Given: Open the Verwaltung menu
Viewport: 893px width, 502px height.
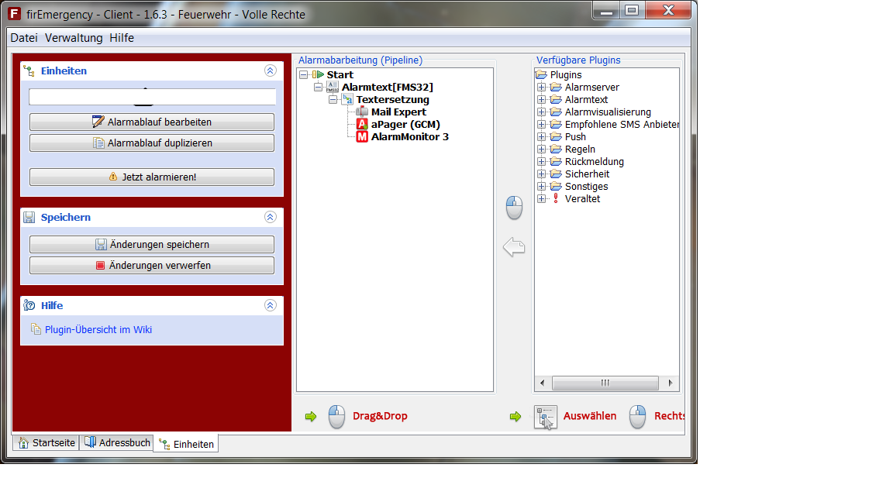Looking at the screenshot, I should [x=74, y=38].
